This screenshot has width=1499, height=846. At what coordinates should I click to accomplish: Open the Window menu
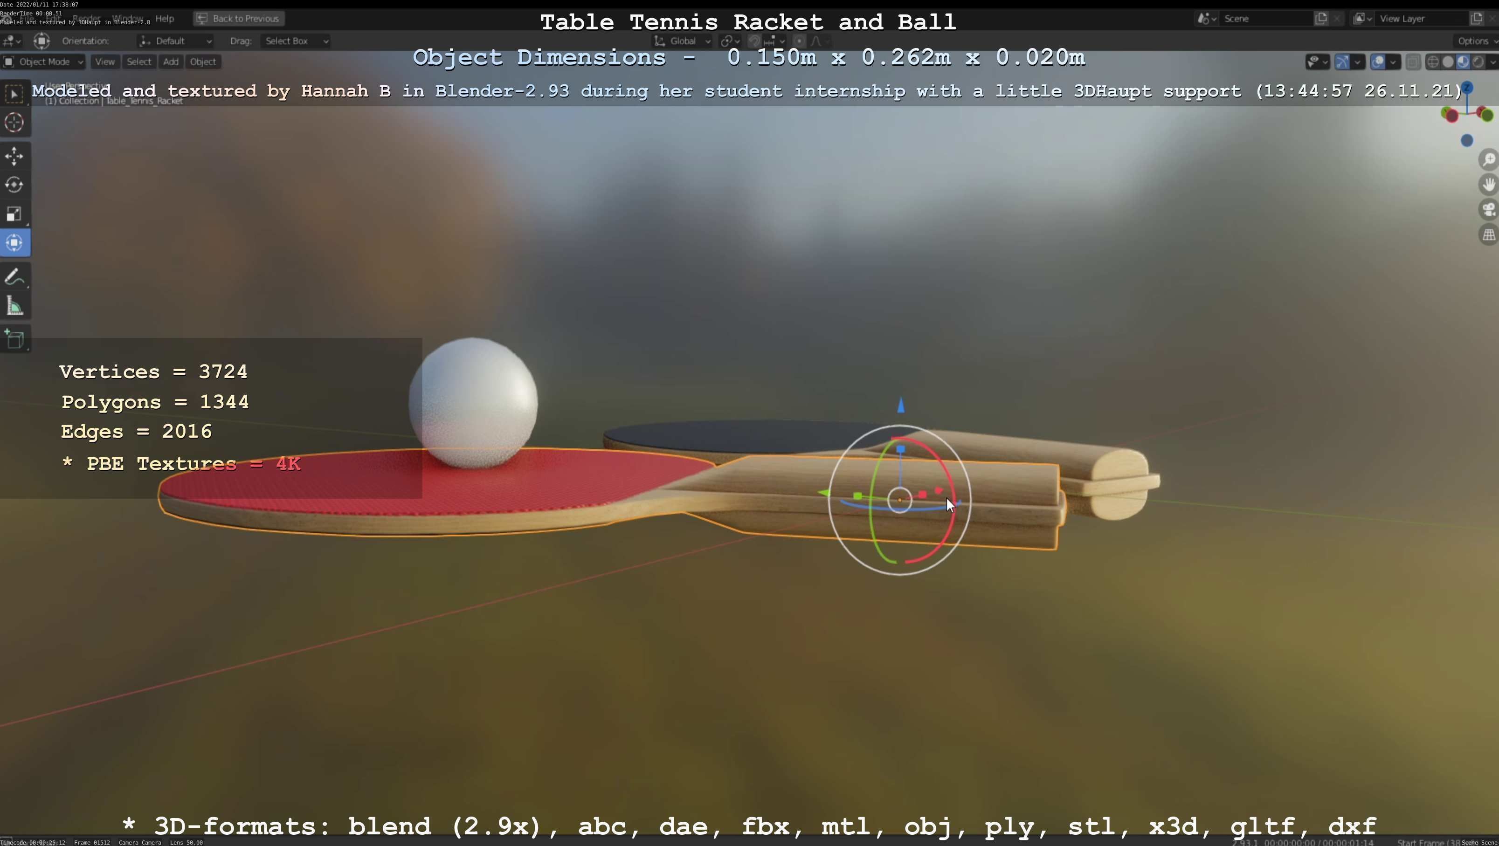pyautogui.click(x=127, y=19)
